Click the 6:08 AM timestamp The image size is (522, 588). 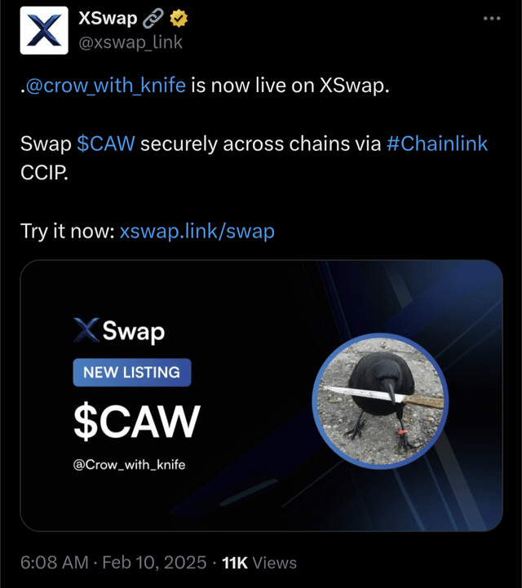coord(55,563)
